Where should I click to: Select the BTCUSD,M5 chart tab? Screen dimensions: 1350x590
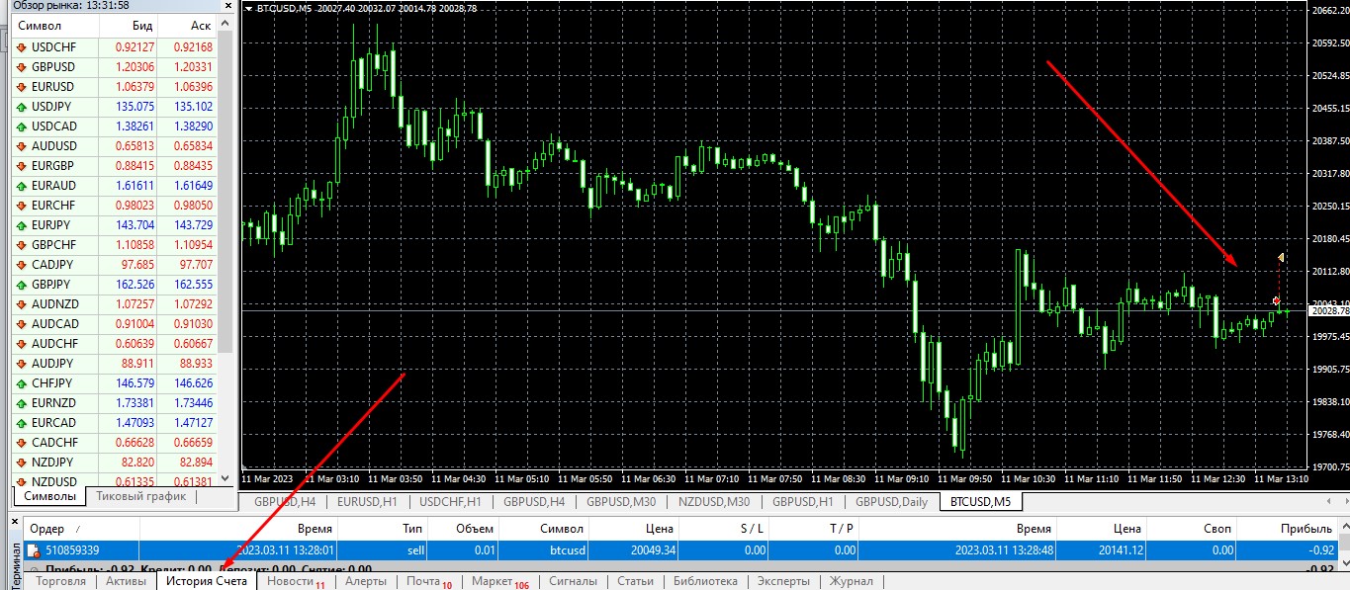[980, 502]
